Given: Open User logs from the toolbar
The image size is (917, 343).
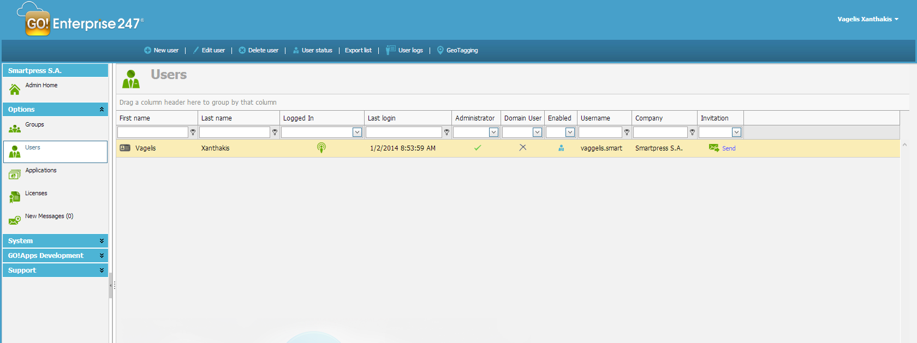Looking at the screenshot, I should (x=404, y=50).
